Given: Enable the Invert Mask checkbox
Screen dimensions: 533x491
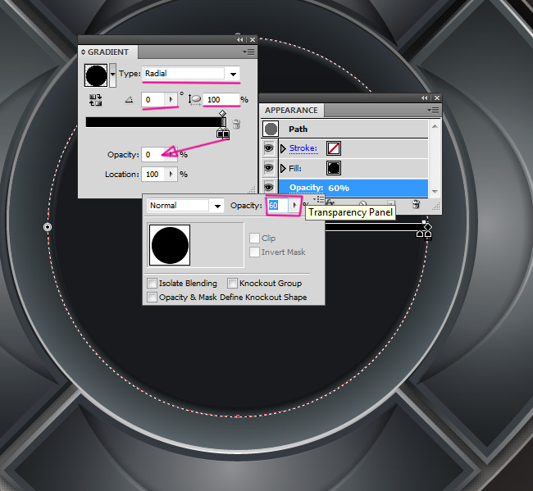Looking at the screenshot, I should [254, 252].
